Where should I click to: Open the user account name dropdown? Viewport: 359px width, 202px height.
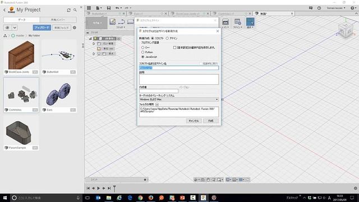(x=336, y=8)
